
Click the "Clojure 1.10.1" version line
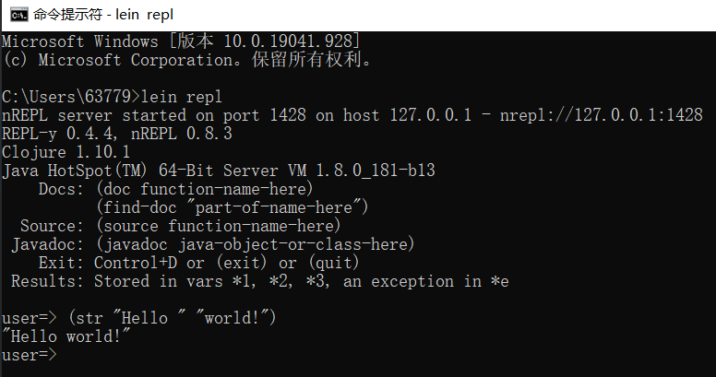(66, 151)
